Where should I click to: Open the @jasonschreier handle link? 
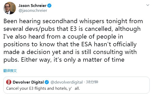point(33,11)
